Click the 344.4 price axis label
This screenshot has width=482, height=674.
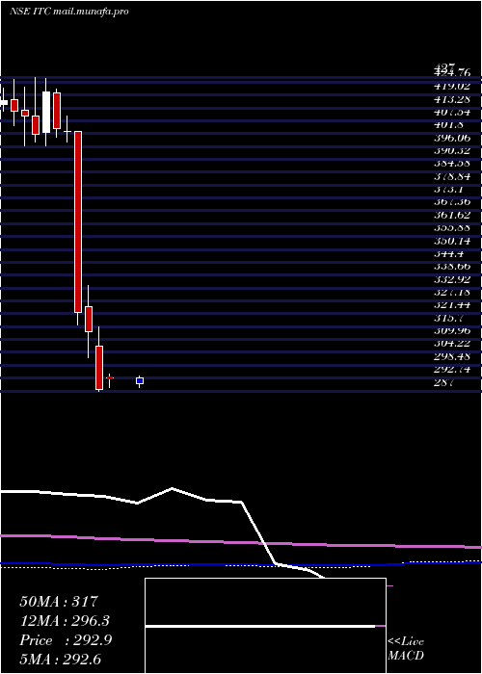tap(448, 253)
